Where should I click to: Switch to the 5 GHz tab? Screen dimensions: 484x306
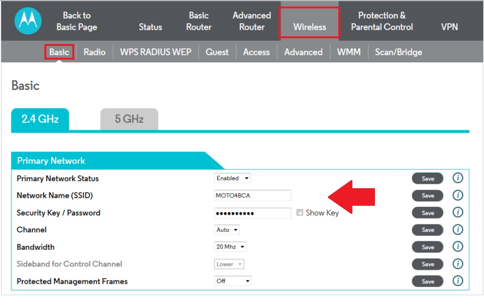[129, 119]
